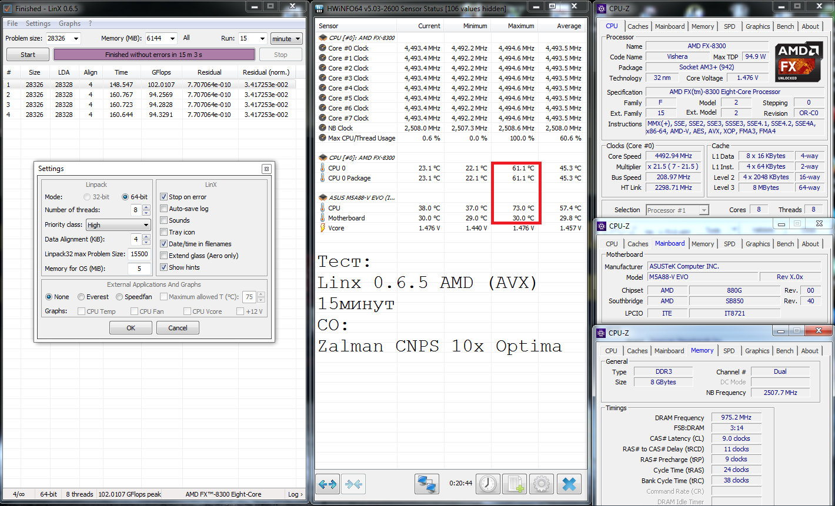
Task: Open the LinX File menu
Action: click(x=12, y=24)
